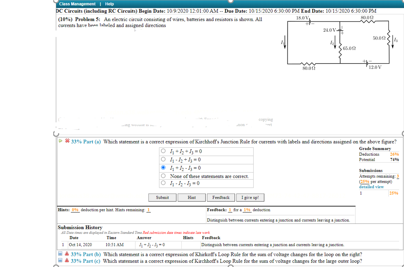Click the Submit button
The height and width of the screenshot is (267, 404).
tap(162, 197)
